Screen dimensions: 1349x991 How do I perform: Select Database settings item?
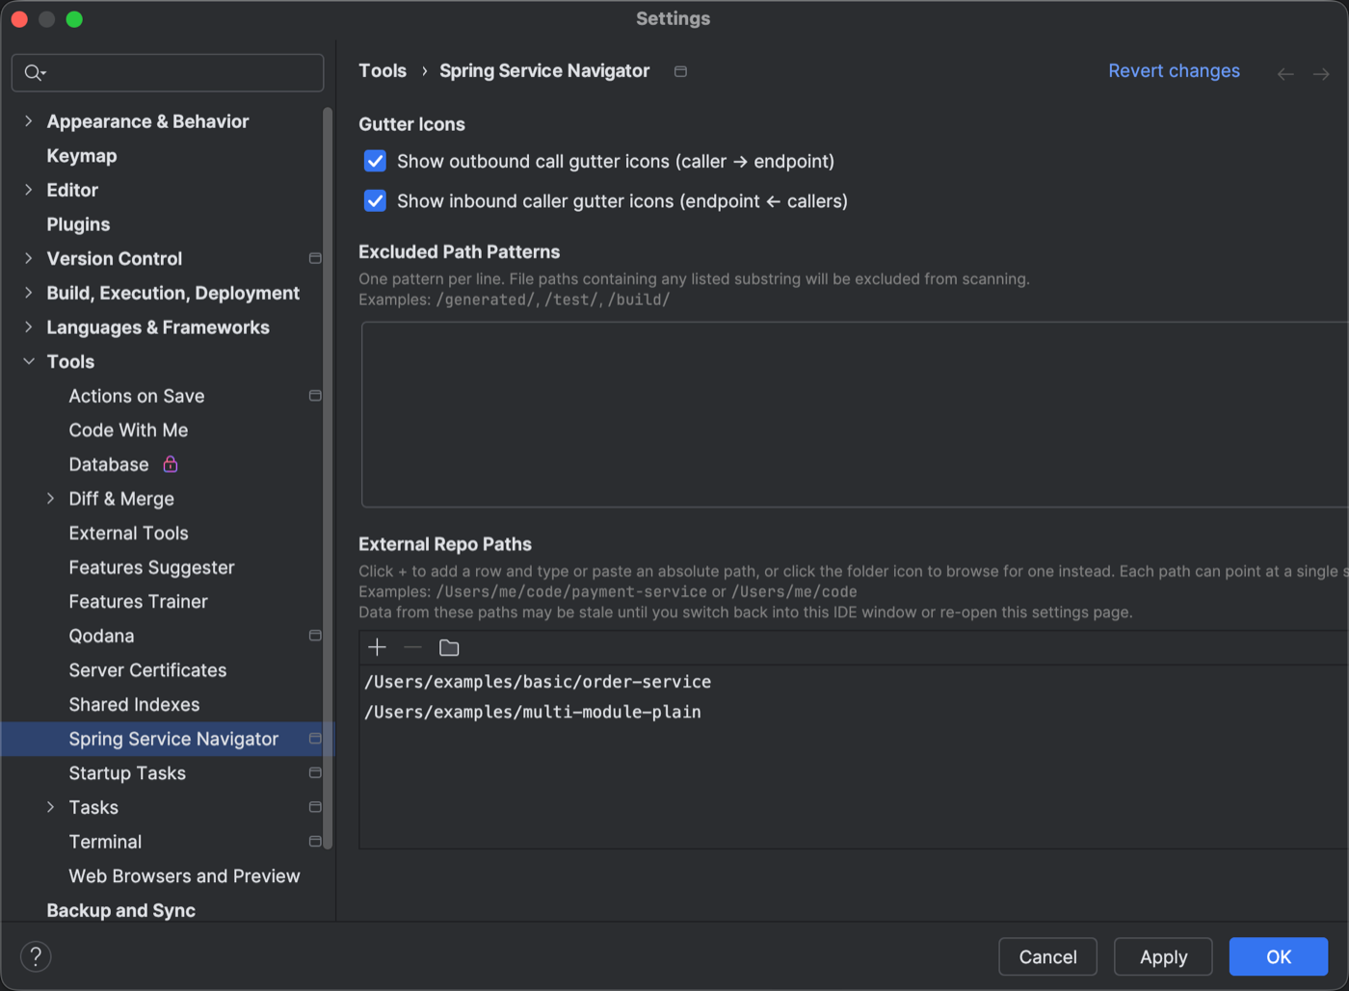(109, 464)
